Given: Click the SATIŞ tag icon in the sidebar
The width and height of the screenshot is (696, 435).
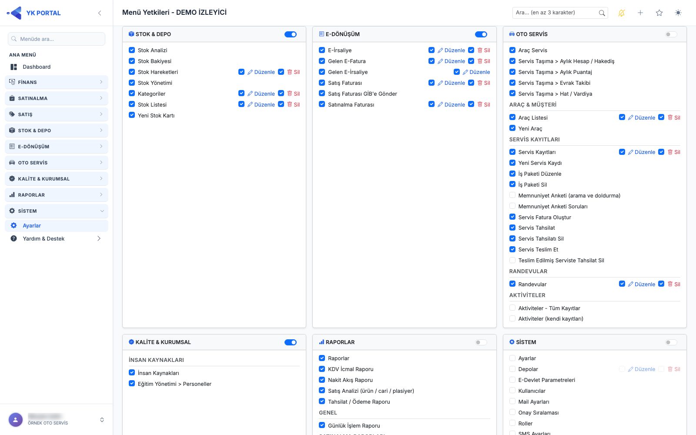Looking at the screenshot, I should (12, 114).
